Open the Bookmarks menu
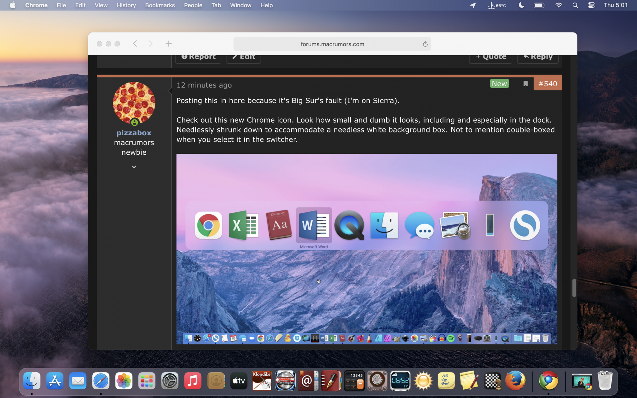 (x=160, y=5)
